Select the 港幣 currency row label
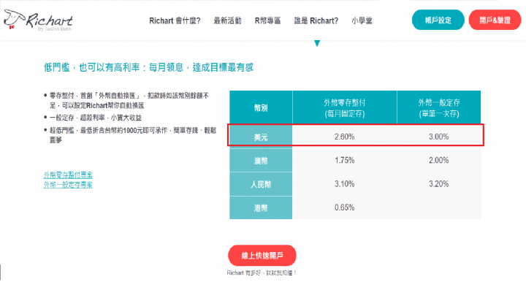Screen dimensions: 526x282 tap(261, 208)
